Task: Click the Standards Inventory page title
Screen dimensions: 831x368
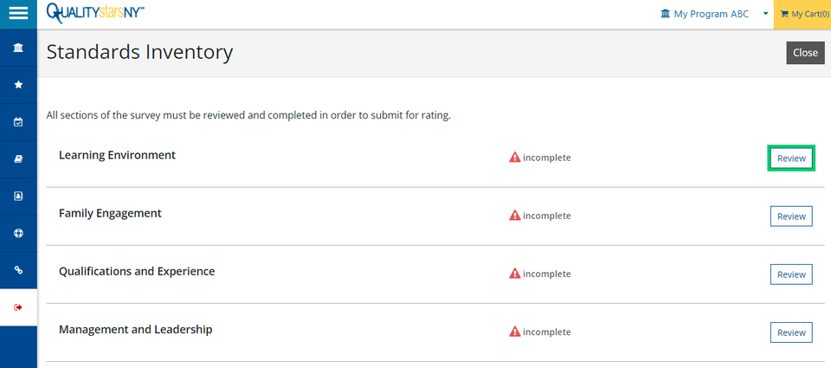Action: click(140, 52)
